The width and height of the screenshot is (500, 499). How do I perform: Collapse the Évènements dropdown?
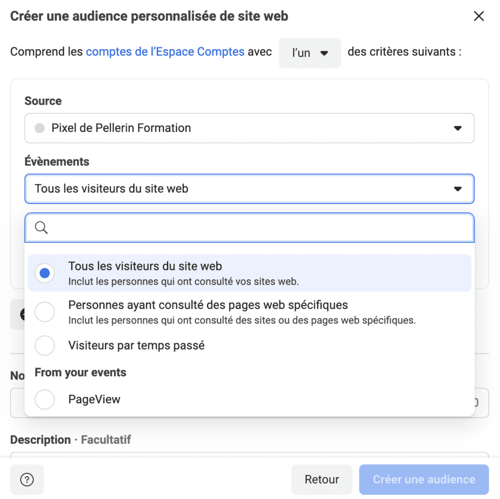tap(249, 188)
